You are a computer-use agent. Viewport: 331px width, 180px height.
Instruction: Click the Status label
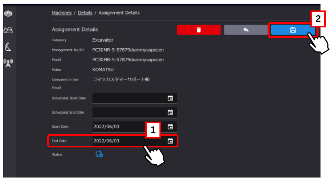click(57, 155)
